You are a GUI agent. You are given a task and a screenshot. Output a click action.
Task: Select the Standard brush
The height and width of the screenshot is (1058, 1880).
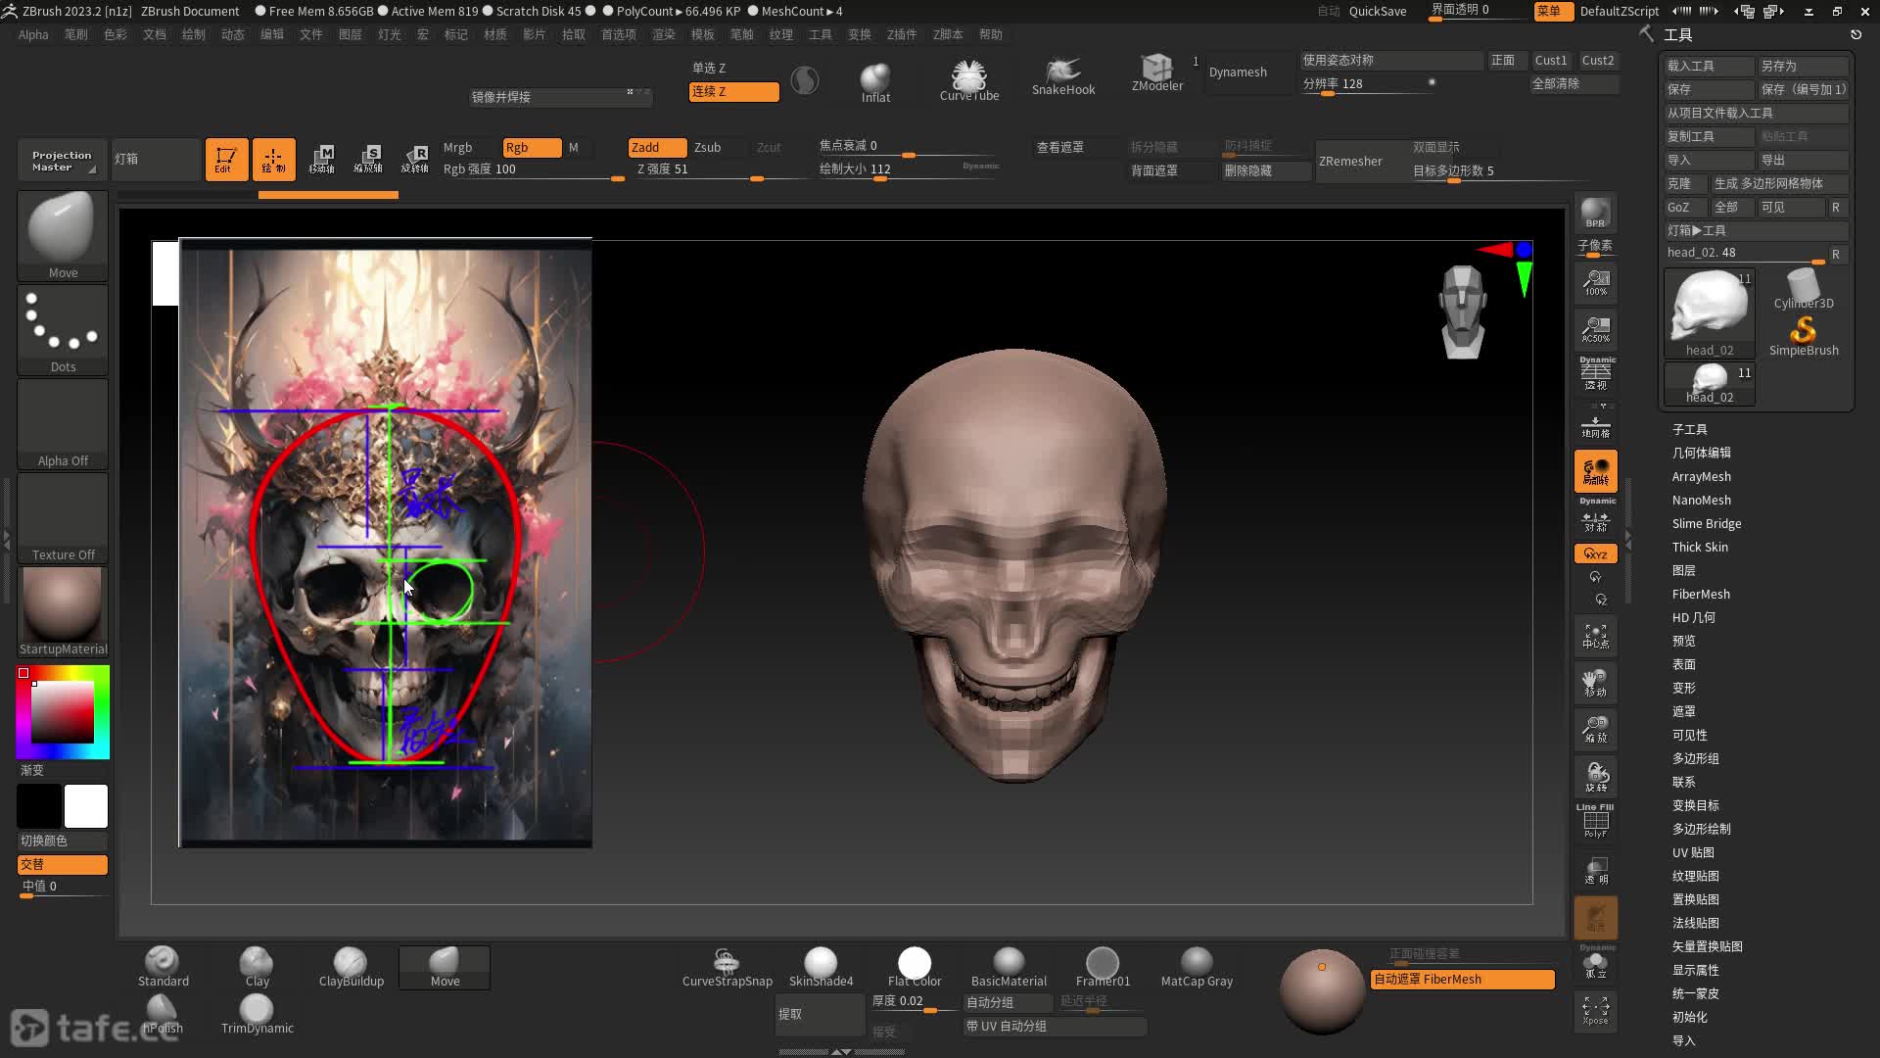pyautogui.click(x=163, y=967)
